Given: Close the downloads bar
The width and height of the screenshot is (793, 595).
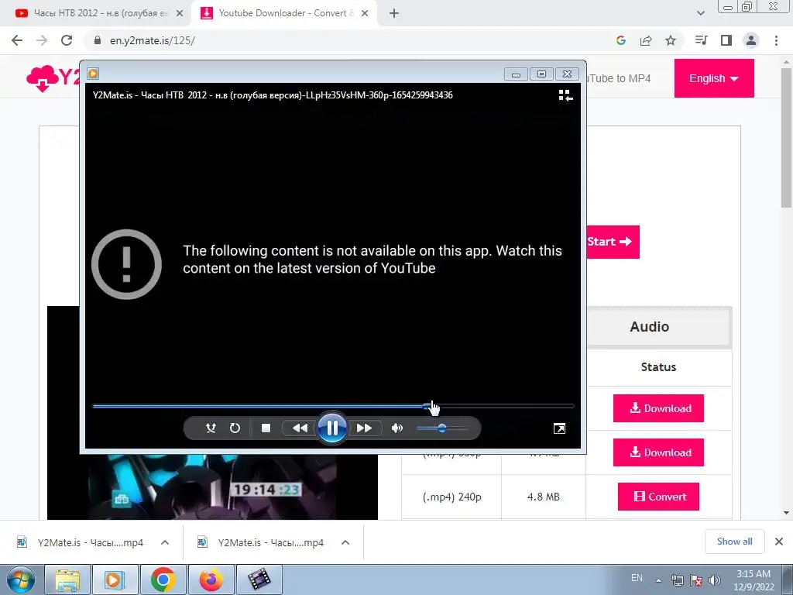Looking at the screenshot, I should (x=779, y=542).
